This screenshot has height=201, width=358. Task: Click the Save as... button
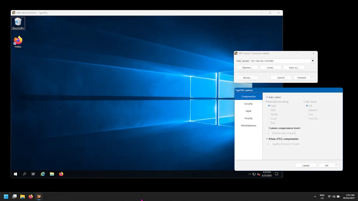(294, 68)
